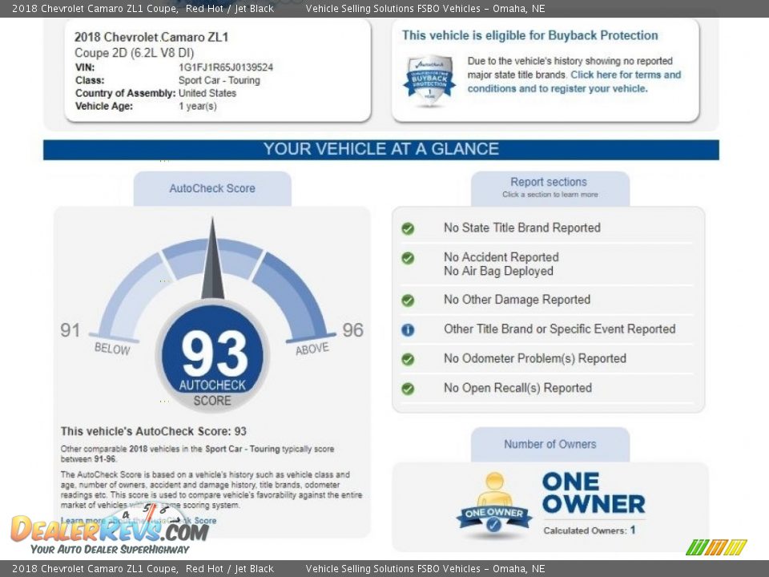The width and height of the screenshot is (769, 577).
Task: Click Vehicle Age value 1 year(s)
Action: (x=198, y=106)
